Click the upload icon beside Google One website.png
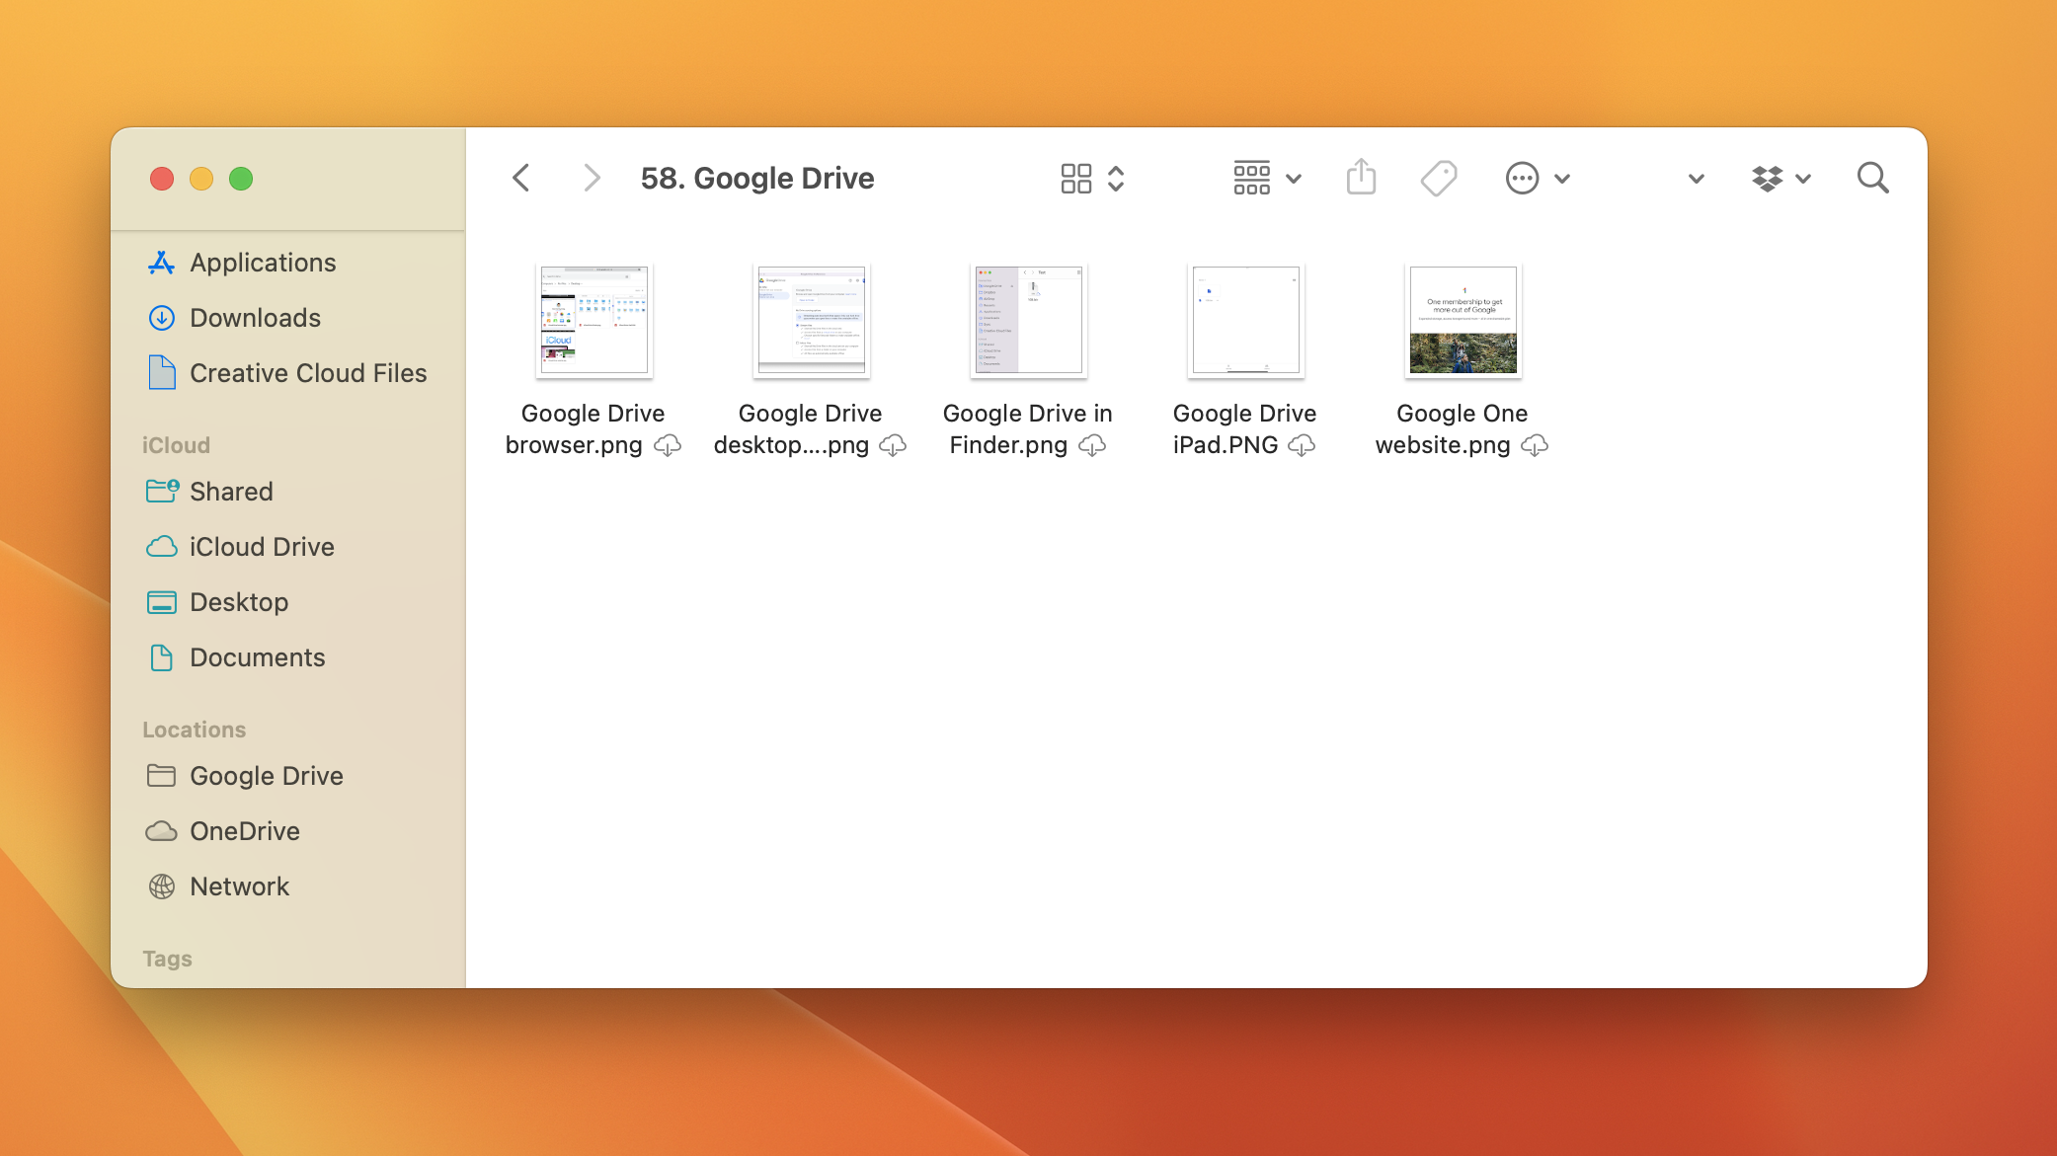 (1535, 444)
